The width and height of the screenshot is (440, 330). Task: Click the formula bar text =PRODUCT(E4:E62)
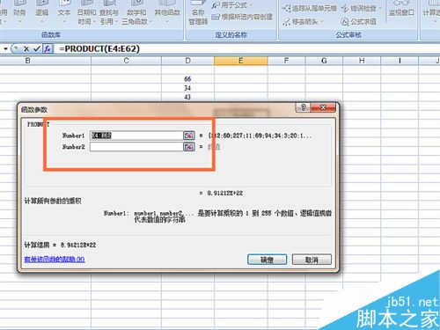[x=99, y=48]
